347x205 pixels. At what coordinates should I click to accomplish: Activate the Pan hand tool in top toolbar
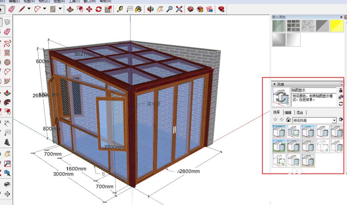(160, 9)
